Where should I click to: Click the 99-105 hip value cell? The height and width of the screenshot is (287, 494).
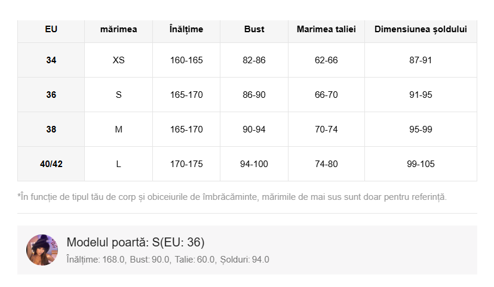click(x=421, y=164)
